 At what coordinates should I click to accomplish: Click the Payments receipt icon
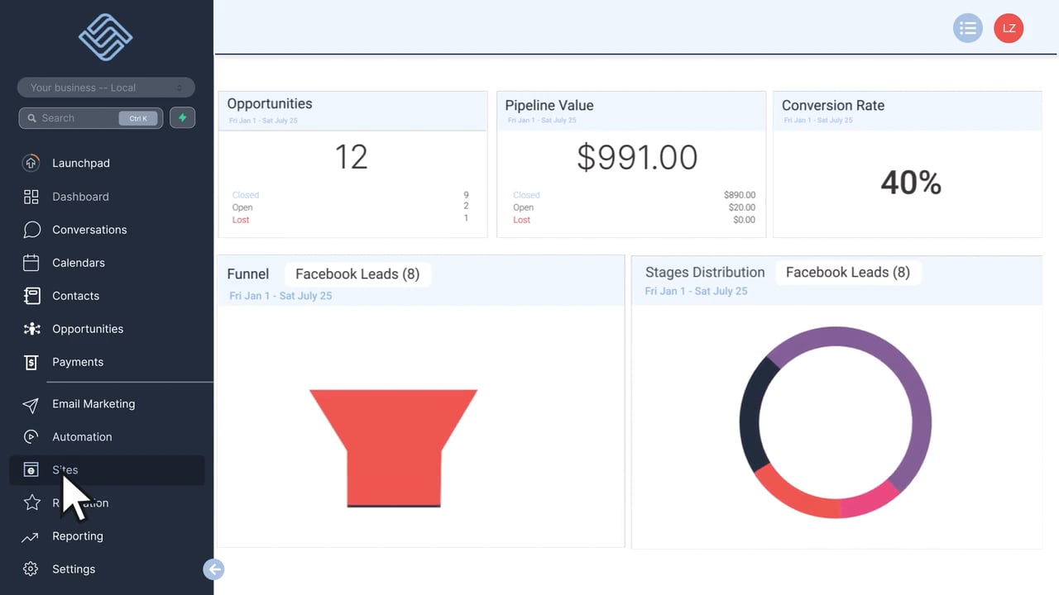pos(31,362)
